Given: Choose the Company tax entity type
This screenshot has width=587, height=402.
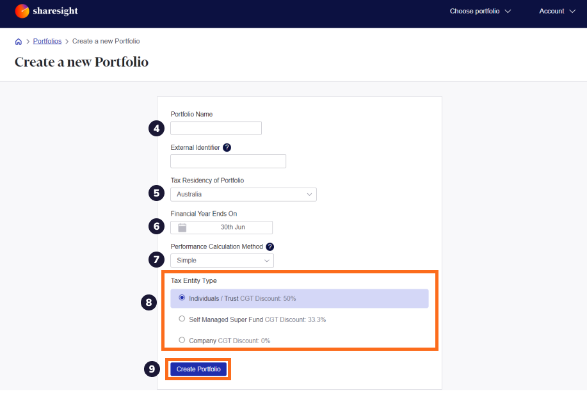Looking at the screenshot, I should (x=182, y=340).
